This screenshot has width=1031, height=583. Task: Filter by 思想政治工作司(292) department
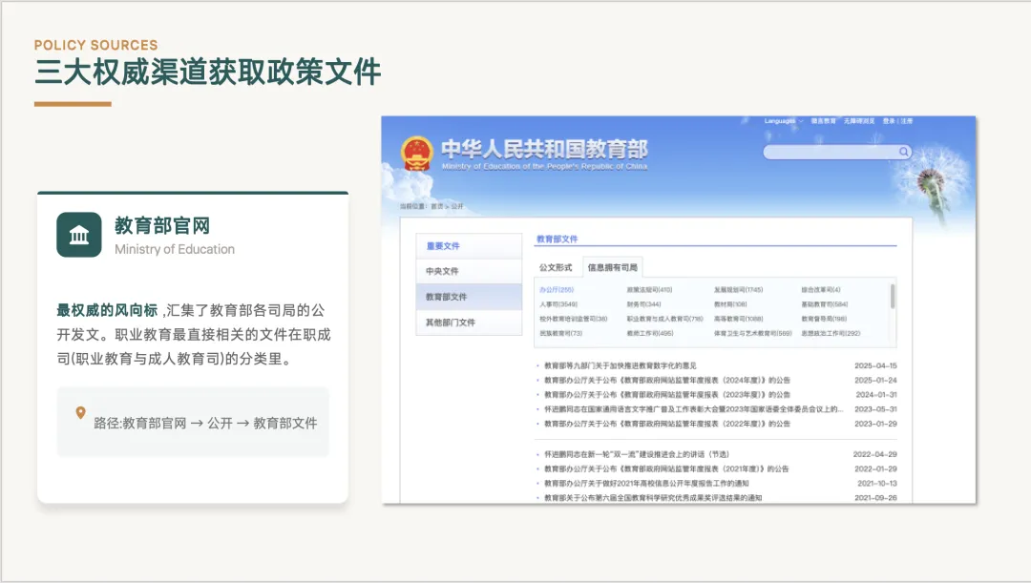coord(831,333)
